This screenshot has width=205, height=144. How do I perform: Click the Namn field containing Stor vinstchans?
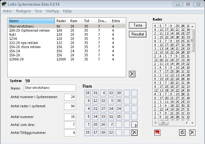[x=50, y=88]
